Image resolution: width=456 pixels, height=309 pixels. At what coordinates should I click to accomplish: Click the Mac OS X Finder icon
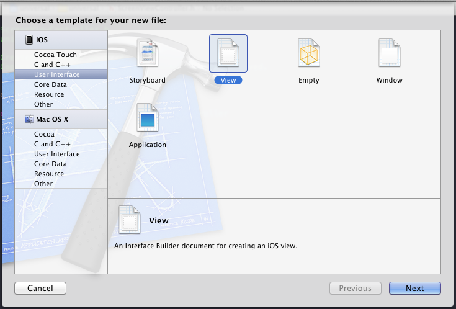pyautogui.click(x=29, y=119)
